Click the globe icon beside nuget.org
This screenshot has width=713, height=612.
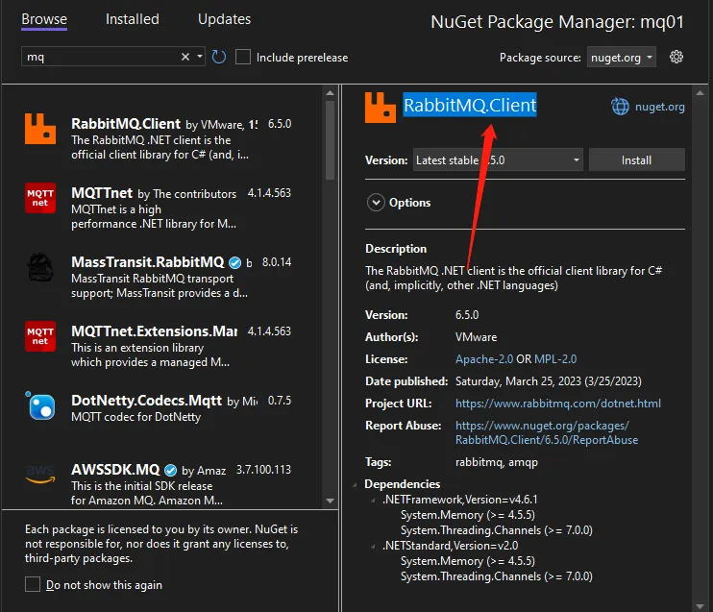(620, 107)
